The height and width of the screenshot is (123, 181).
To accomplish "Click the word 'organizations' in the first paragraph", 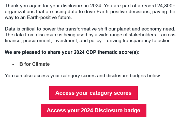I will (x=20, y=12).
